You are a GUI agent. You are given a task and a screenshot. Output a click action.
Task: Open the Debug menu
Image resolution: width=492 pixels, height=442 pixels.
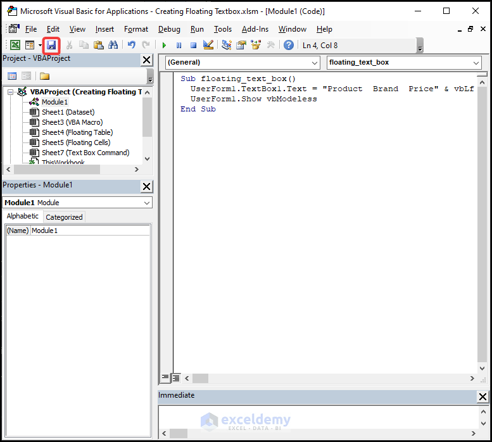169,29
